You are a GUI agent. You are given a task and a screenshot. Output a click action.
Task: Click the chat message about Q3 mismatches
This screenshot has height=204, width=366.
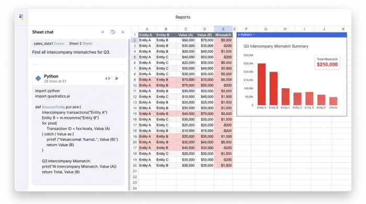point(71,52)
